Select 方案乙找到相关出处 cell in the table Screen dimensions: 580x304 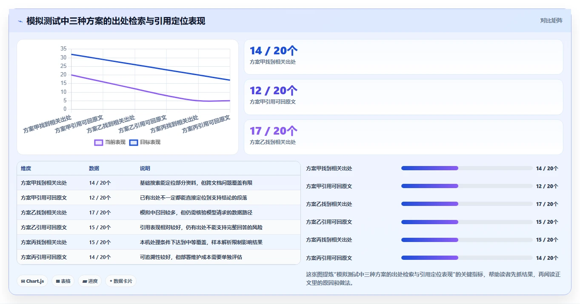[44, 213]
